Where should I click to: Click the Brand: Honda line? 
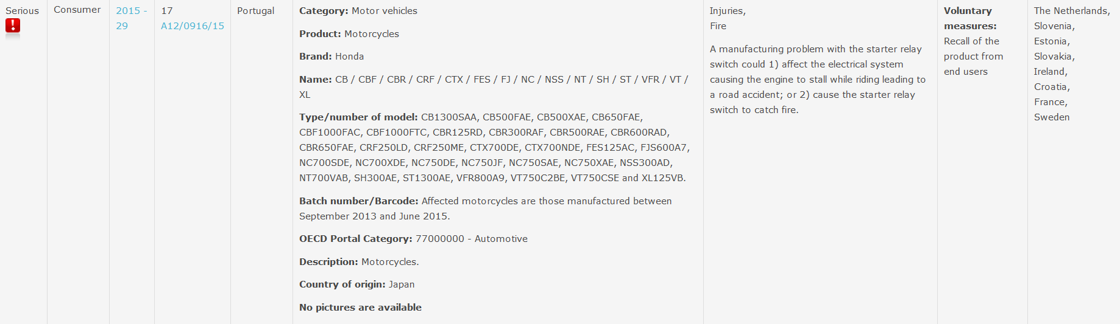(x=331, y=57)
